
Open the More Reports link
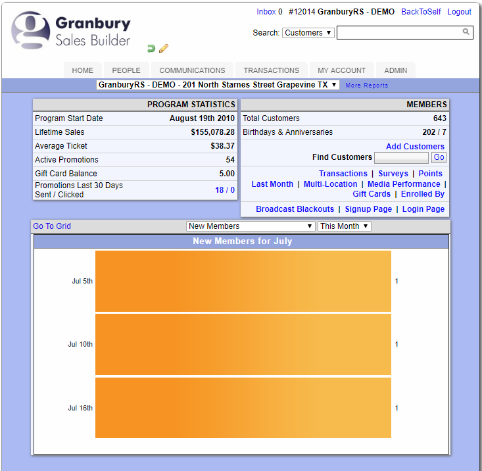pyautogui.click(x=366, y=86)
